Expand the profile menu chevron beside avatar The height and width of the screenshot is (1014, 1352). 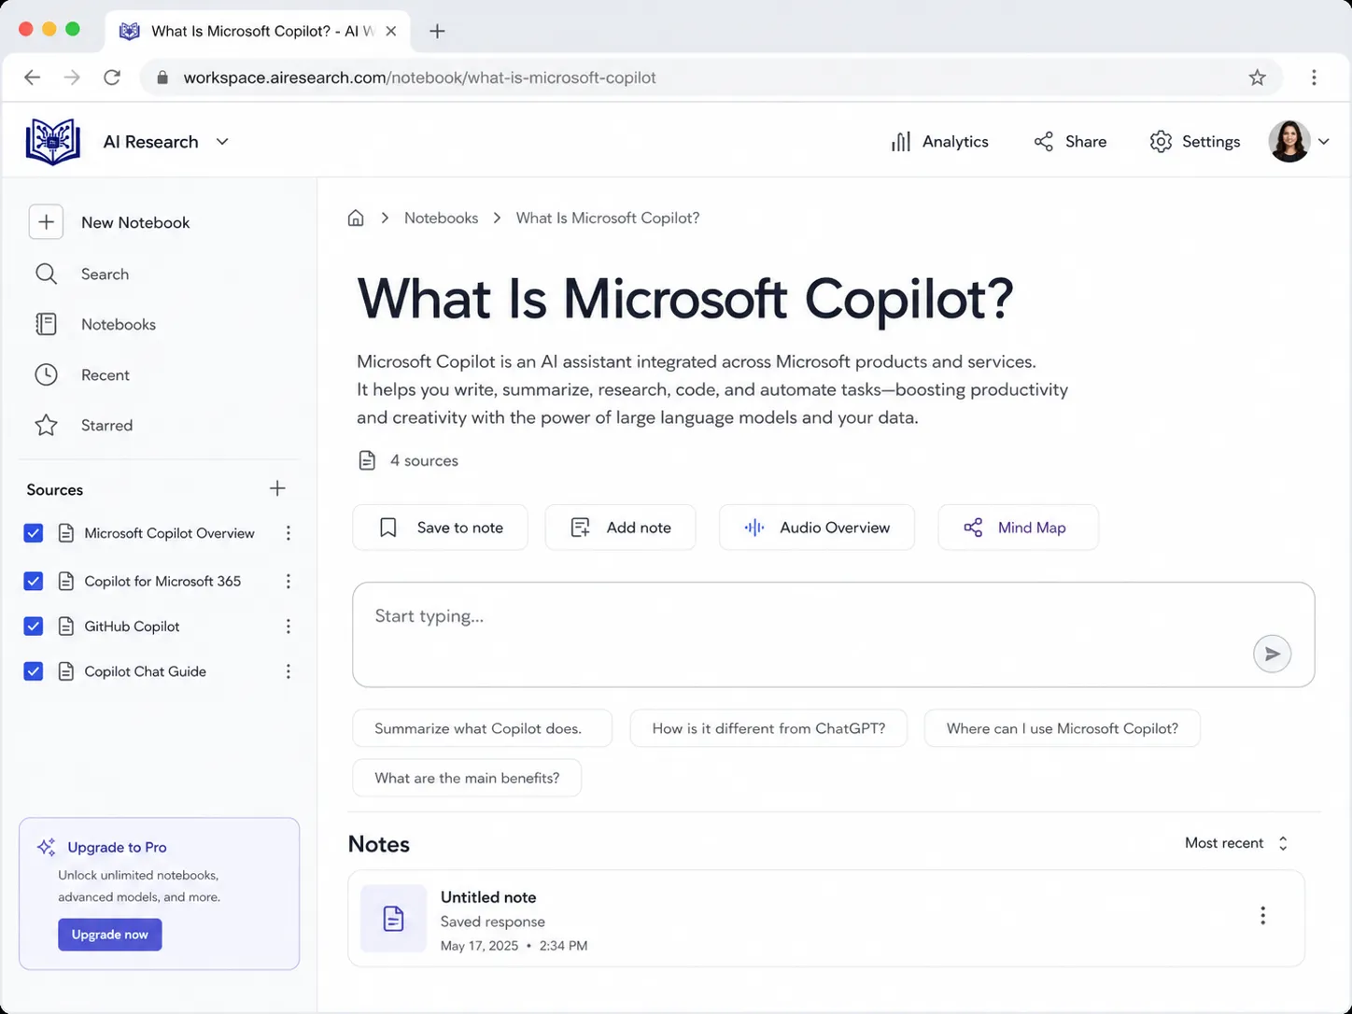[x=1323, y=142]
